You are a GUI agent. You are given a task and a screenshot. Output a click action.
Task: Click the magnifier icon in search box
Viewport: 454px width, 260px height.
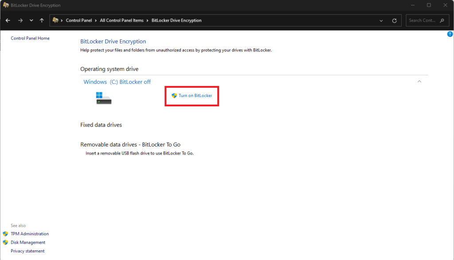coord(442,20)
